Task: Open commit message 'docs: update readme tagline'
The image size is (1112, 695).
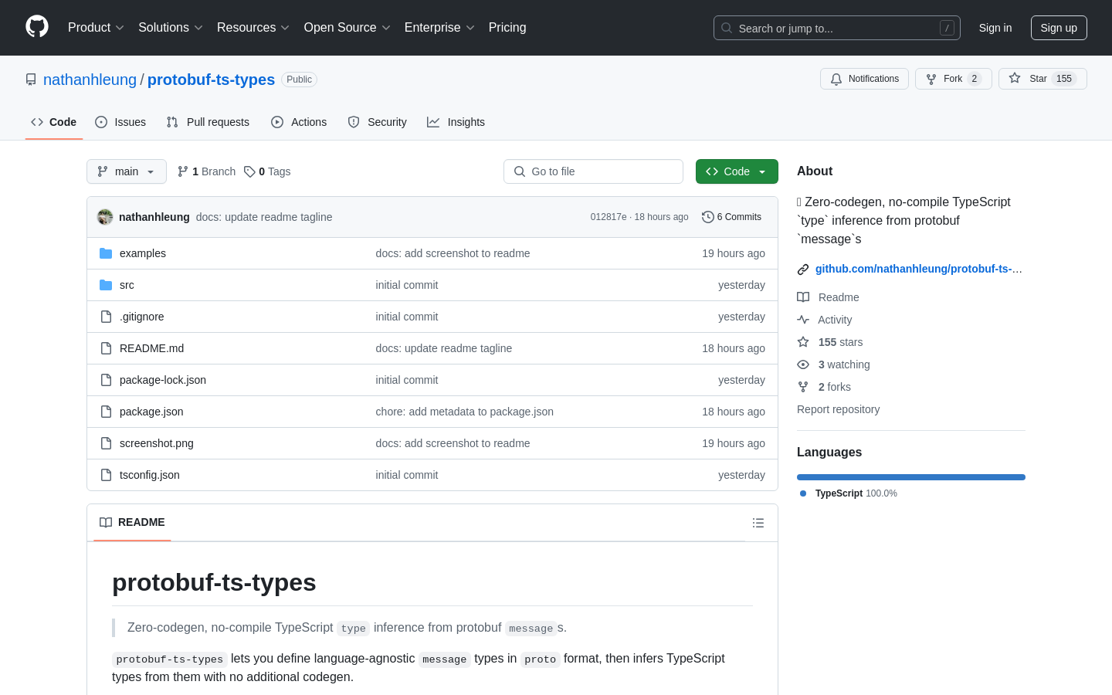Action: [264, 217]
